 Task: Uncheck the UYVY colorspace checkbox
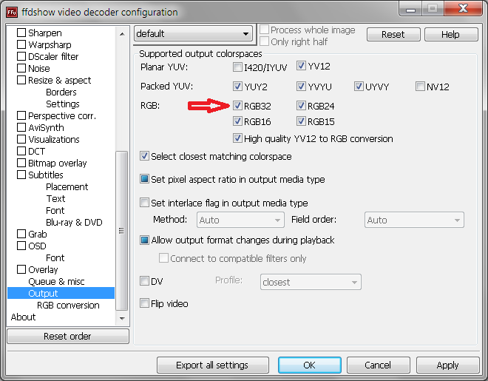click(x=359, y=87)
